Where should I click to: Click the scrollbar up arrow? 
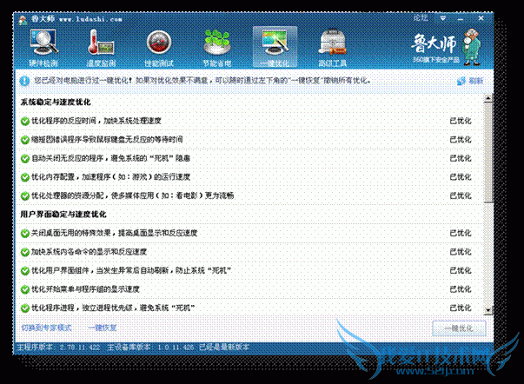488,98
